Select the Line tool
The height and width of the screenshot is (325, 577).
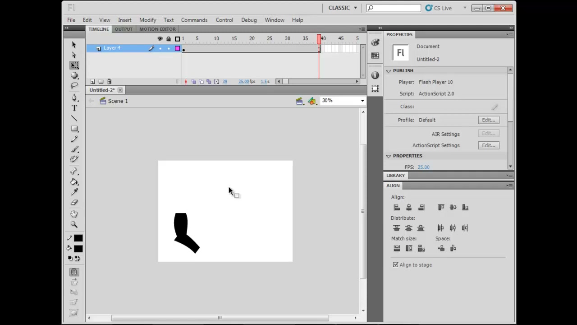coord(74,118)
